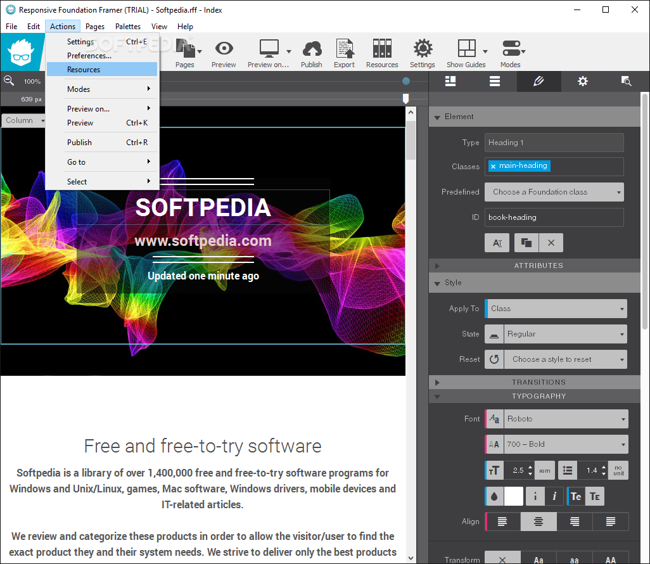
Task: Open the Help menu
Action: tap(185, 27)
